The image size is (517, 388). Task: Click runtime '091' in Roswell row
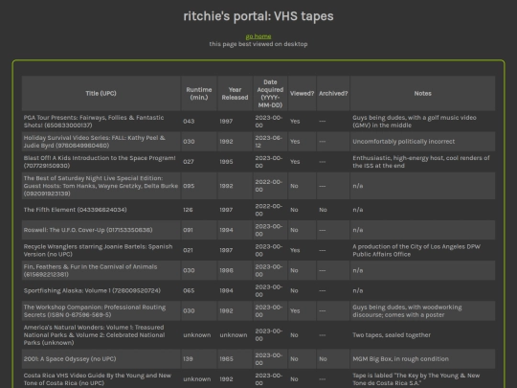[188, 230]
